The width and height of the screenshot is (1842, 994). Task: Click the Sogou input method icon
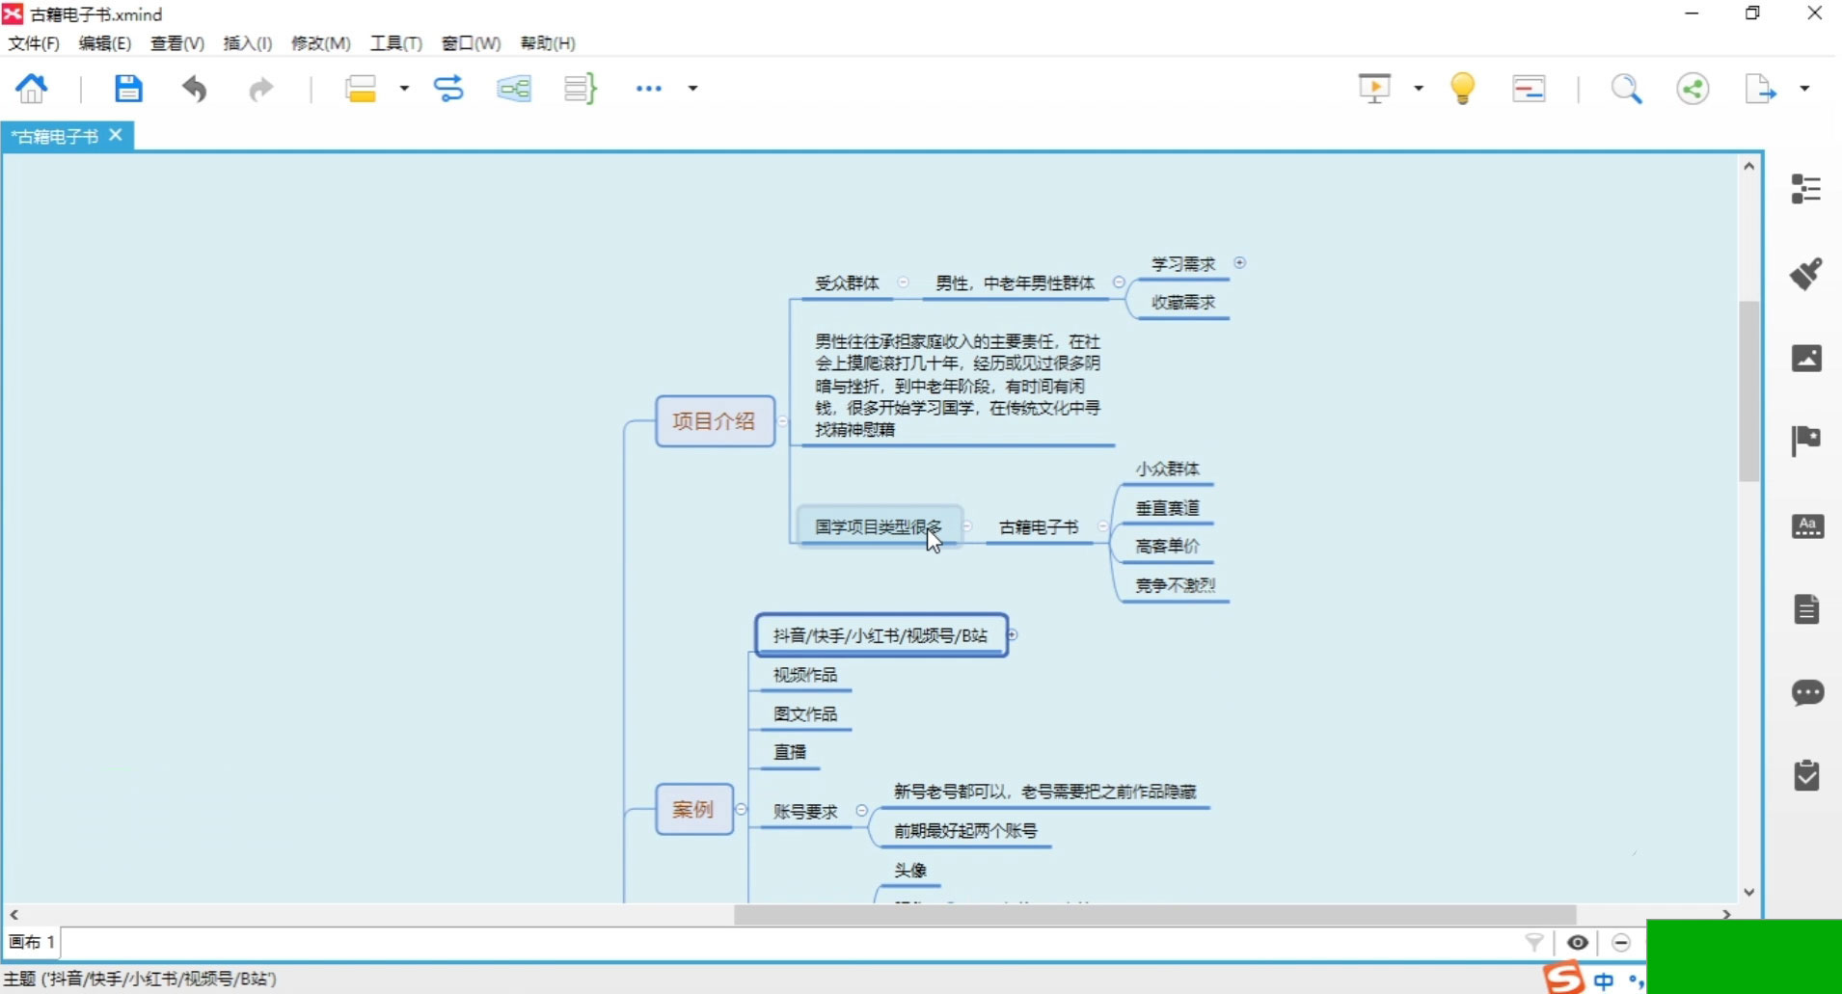click(x=1564, y=979)
